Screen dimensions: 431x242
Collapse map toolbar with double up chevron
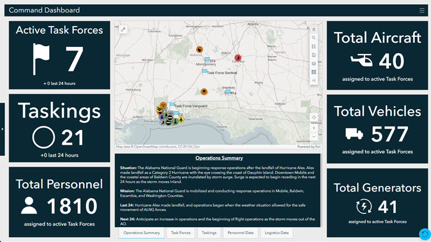tap(314, 30)
